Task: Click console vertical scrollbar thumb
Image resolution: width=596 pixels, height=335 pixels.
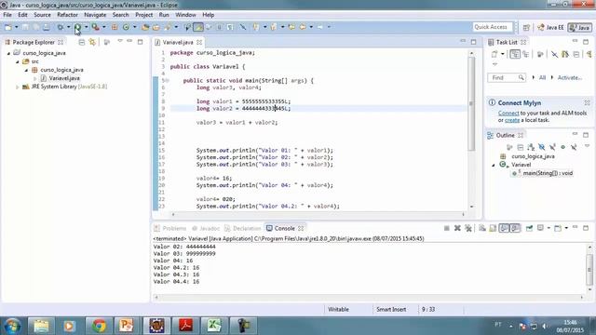Action: [589, 269]
